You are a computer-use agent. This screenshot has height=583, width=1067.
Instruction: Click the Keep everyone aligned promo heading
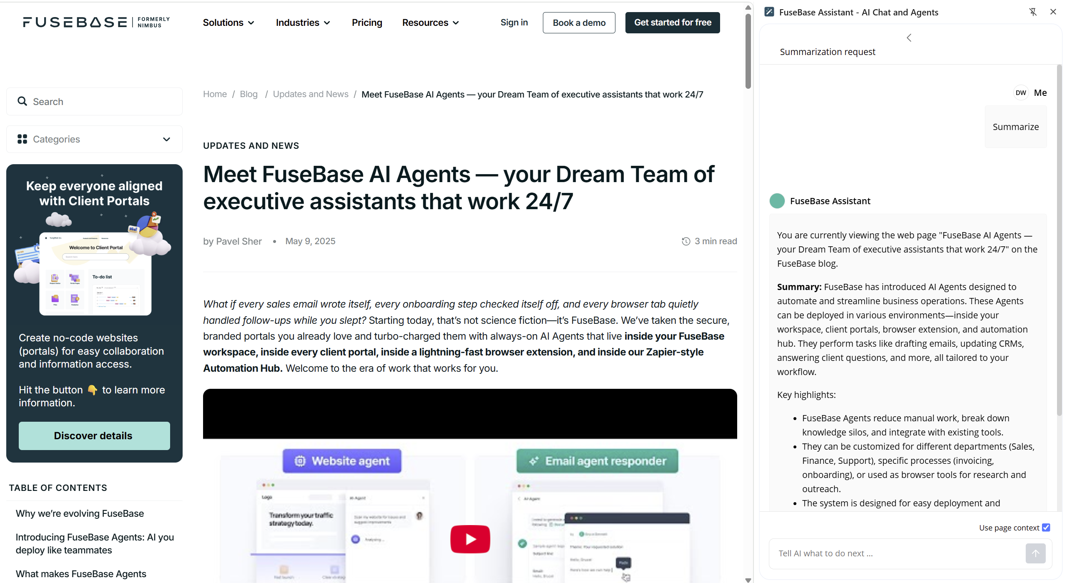pos(94,193)
